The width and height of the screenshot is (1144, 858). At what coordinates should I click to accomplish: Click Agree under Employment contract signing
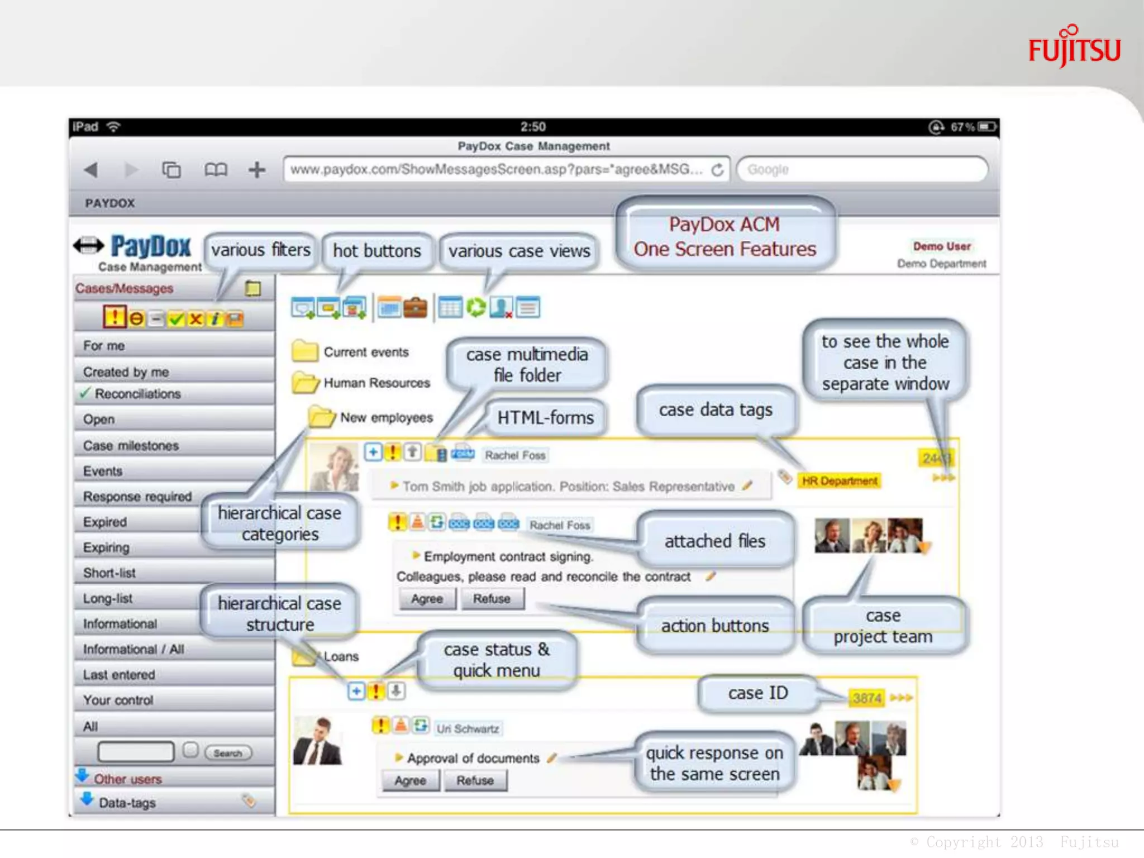click(x=427, y=599)
